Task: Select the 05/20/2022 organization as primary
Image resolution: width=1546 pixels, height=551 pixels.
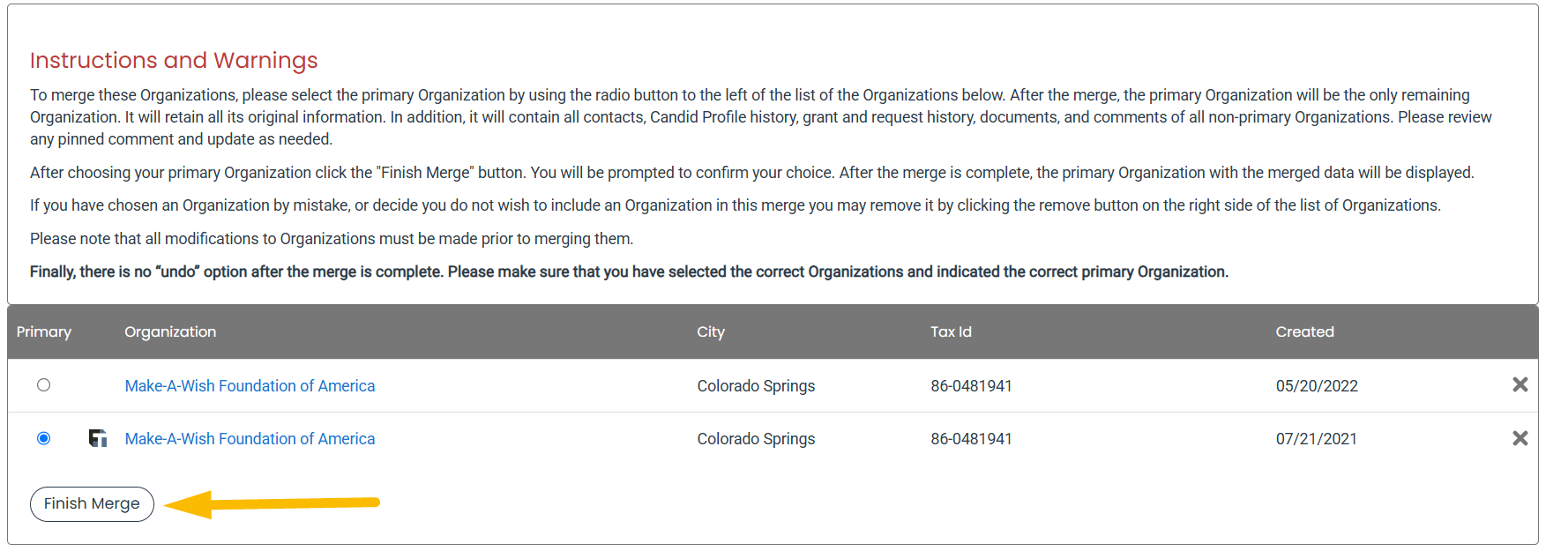Action: (43, 385)
